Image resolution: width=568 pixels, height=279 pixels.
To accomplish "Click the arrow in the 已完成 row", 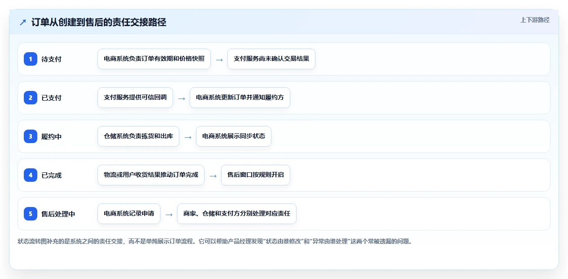I will (213, 175).
